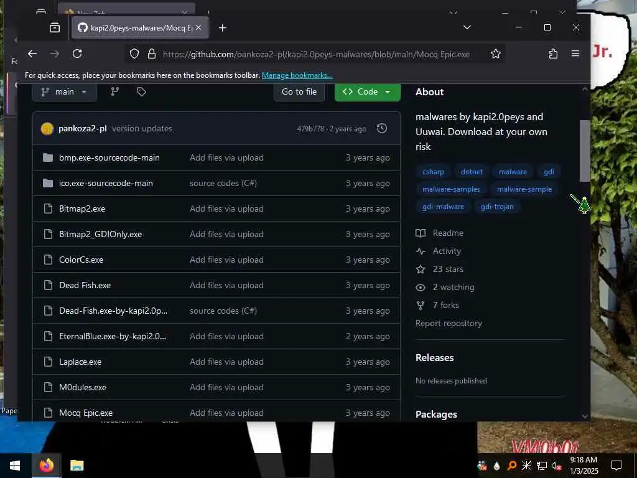Open the Activity link
637x478 pixels.
[x=439, y=251]
